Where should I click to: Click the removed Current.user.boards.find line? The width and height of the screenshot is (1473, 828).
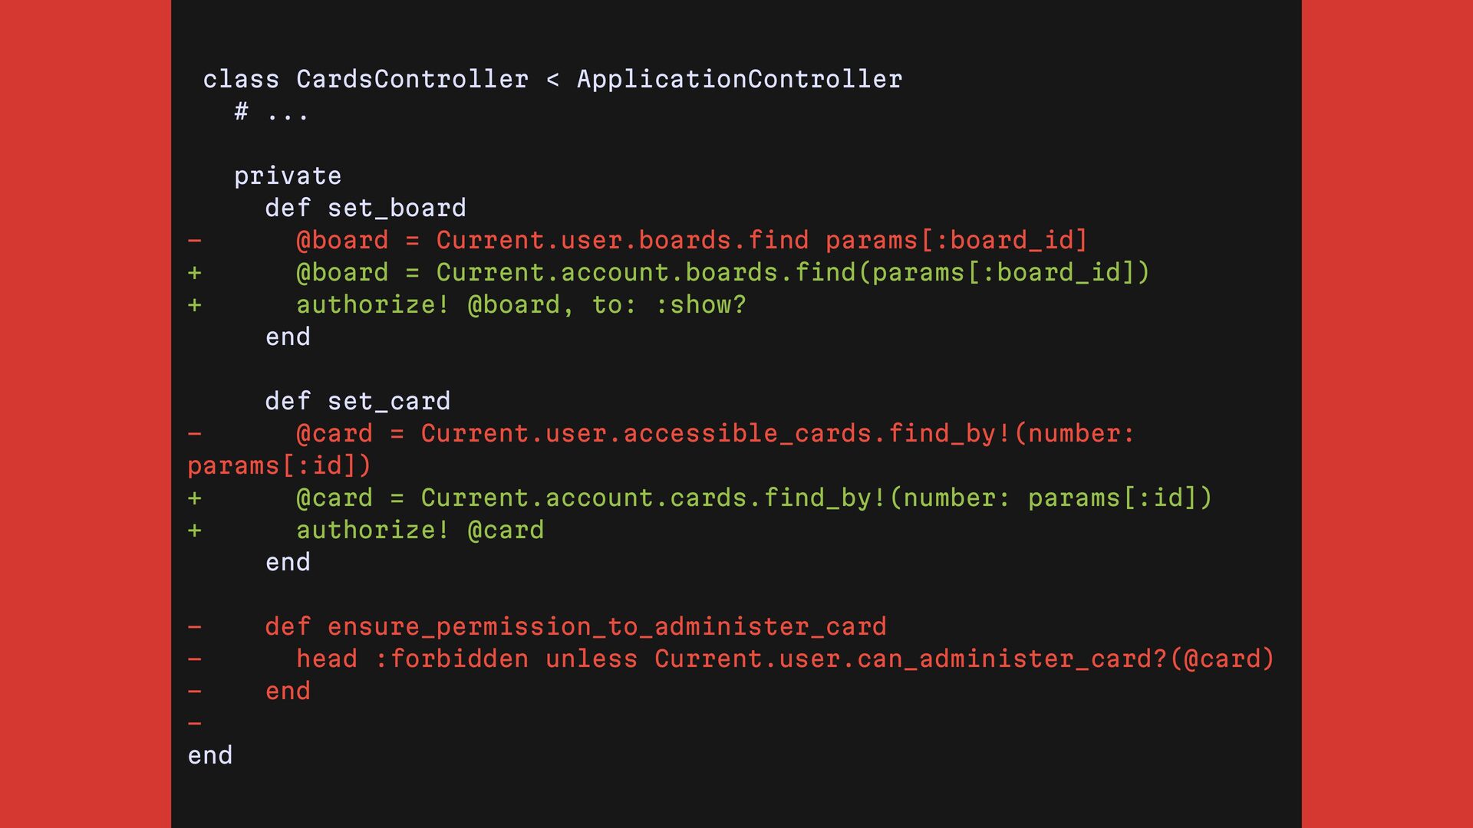pyautogui.click(x=690, y=241)
